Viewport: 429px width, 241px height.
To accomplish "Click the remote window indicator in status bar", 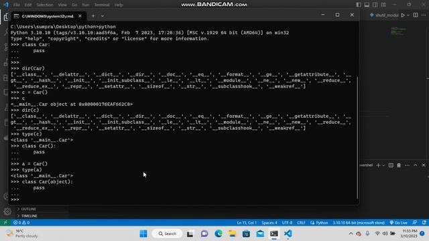I will 5,222.
